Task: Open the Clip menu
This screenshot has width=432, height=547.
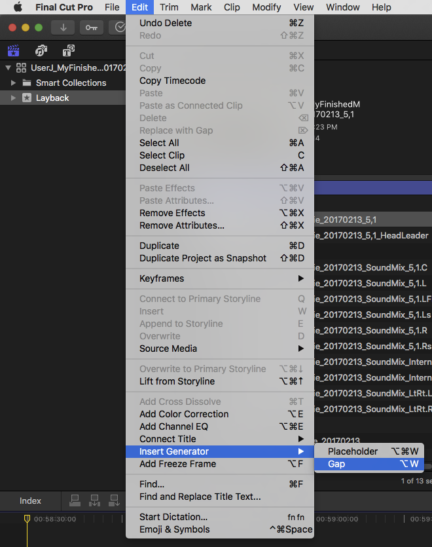Action: [x=232, y=7]
